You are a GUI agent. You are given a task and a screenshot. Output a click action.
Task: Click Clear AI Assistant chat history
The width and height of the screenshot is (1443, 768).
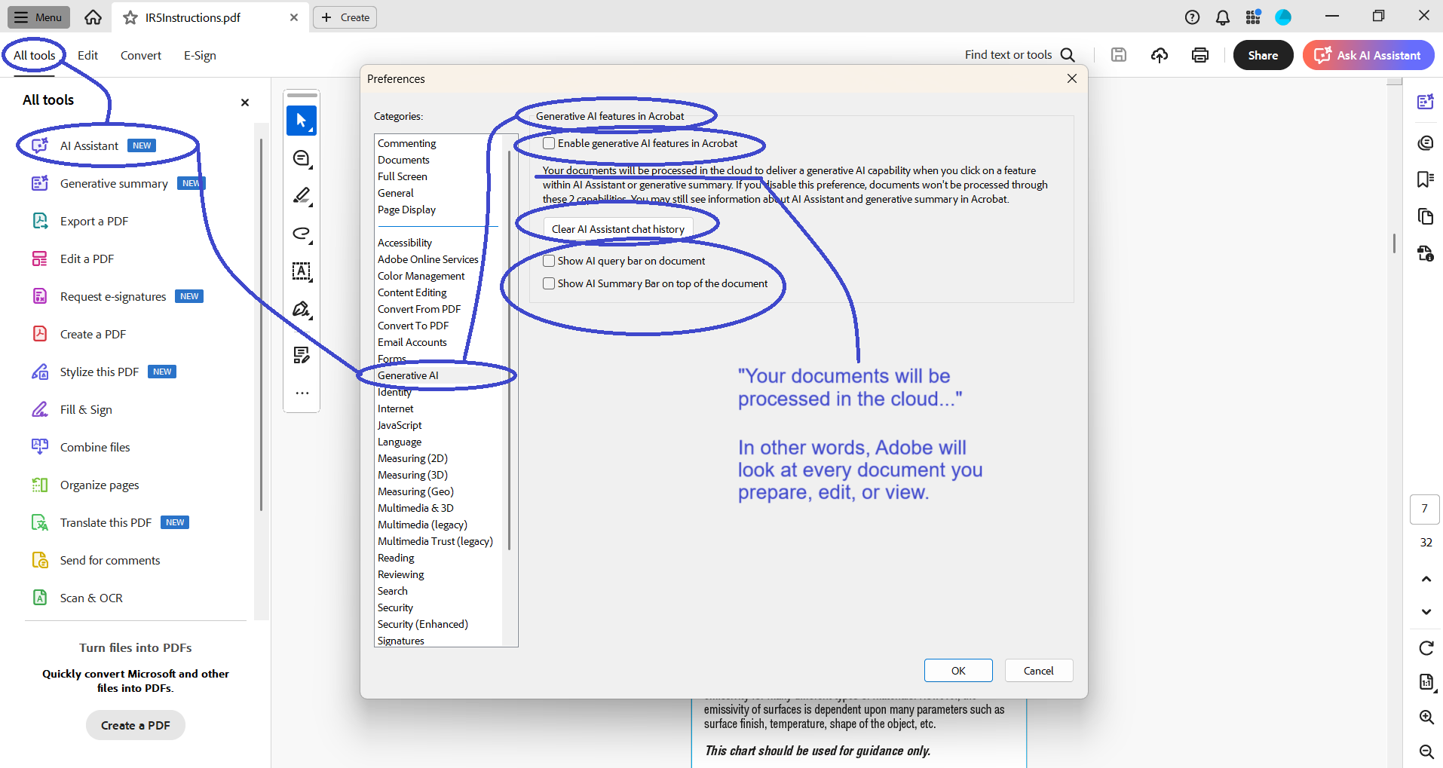click(618, 229)
